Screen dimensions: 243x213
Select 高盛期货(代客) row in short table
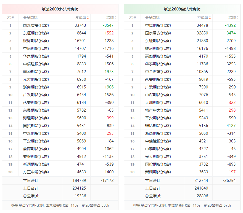pos(182,56)
